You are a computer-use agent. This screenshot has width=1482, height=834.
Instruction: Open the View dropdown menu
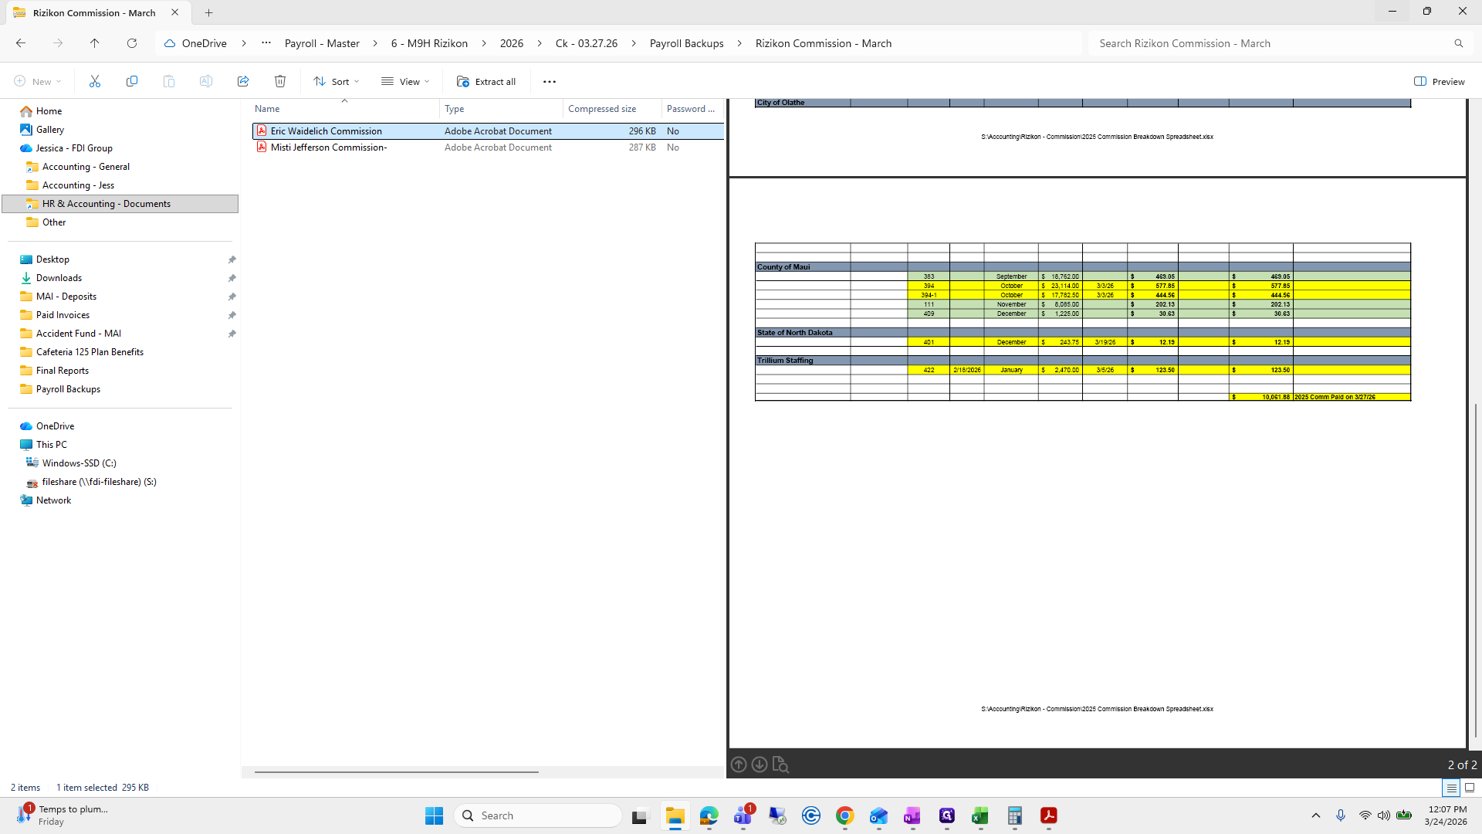(406, 81)
